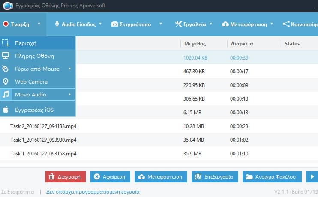Click the 220.95 KB size cell

pyautogui.click(x=194, y=85)
